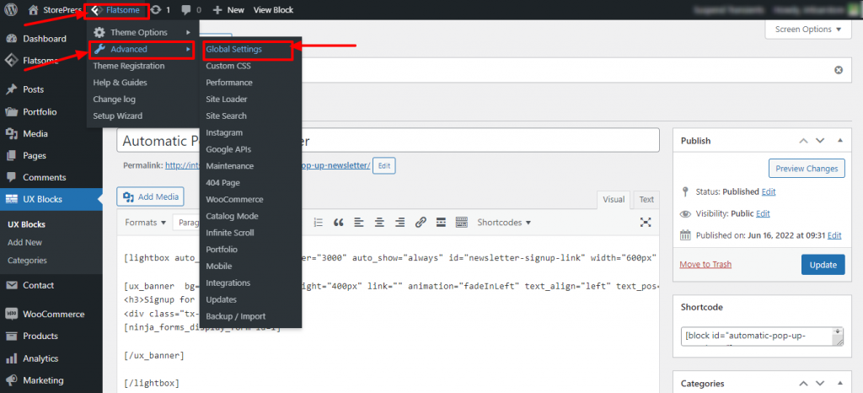This screenshot has height=393, width=863.
Task: Open Change log entry
Action: coord(114,99)
